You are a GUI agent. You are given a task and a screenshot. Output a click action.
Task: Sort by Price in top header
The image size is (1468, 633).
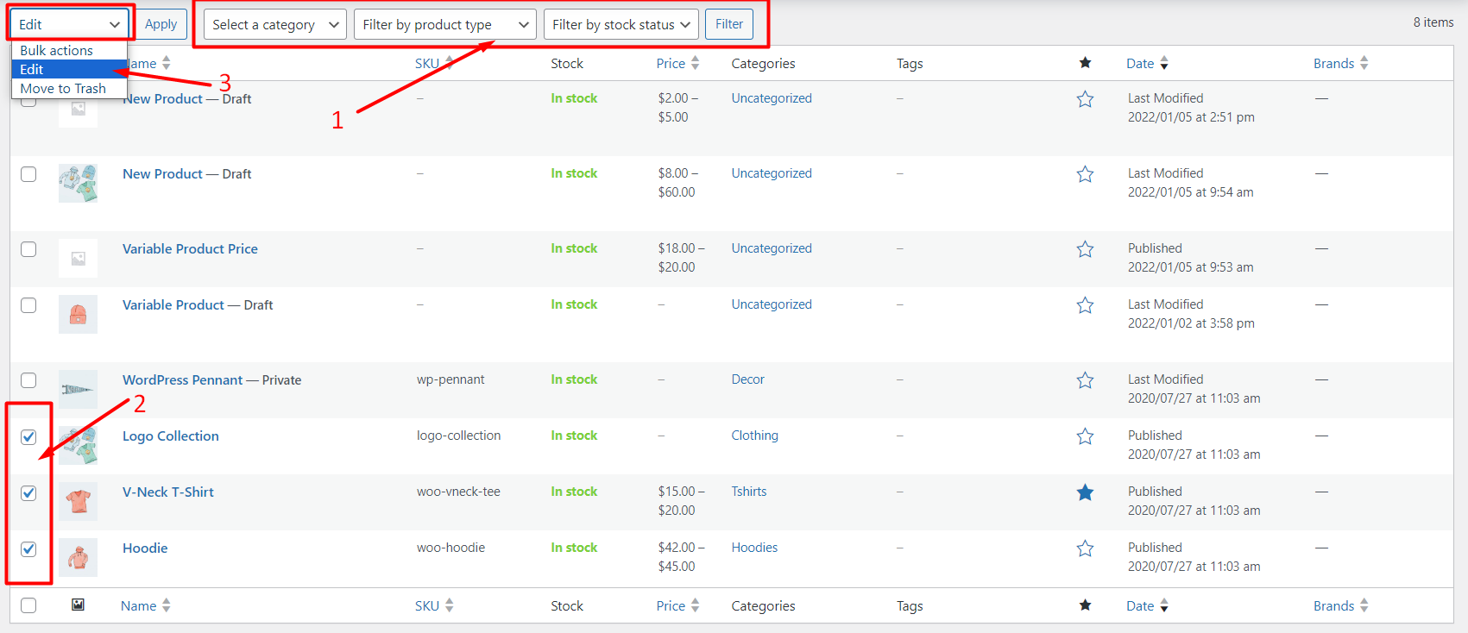tap(677, 63)
